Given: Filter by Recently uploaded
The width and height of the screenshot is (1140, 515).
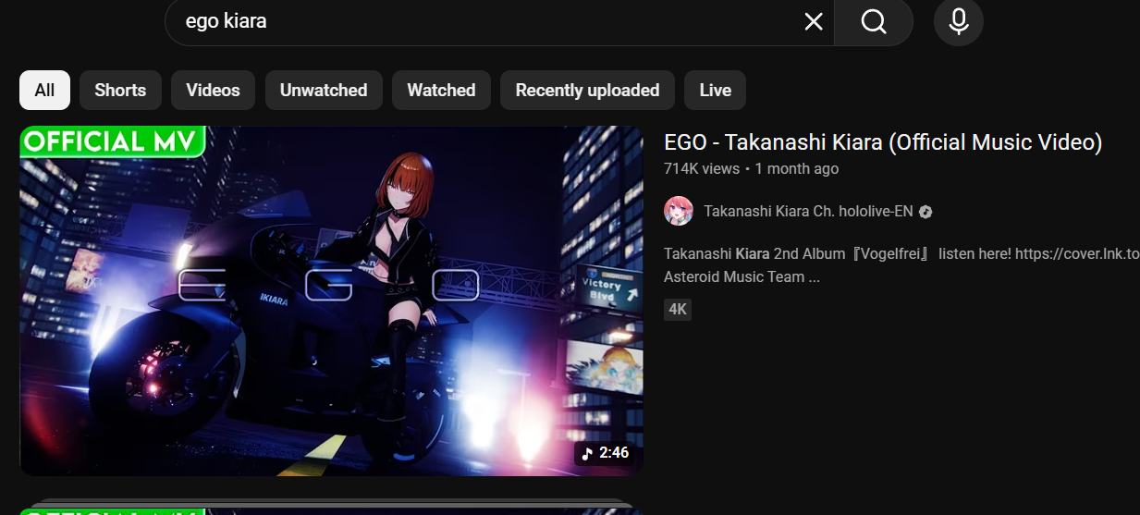Looking at the screenshot, I should (x=587, y=90).
